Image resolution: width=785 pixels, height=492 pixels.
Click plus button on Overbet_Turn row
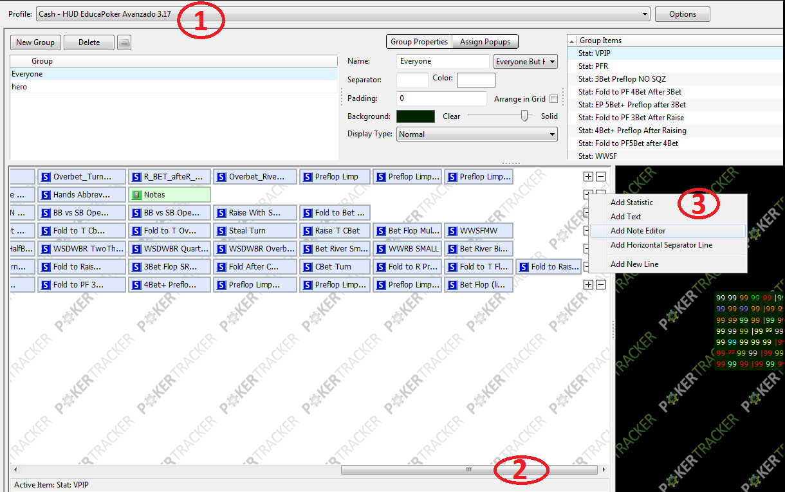(588, 176)
